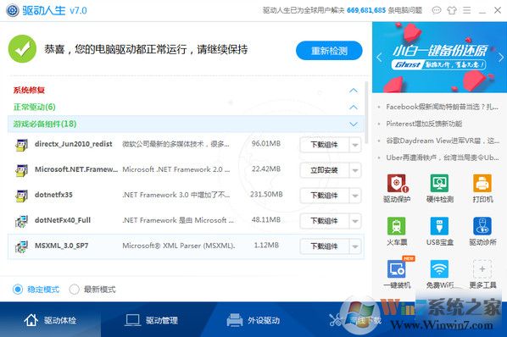The width and height of the screenshot is (507, 337).
Task: Switch to the 驱动管理 tab
Action: pyautogui.click(x=152, y=320)
